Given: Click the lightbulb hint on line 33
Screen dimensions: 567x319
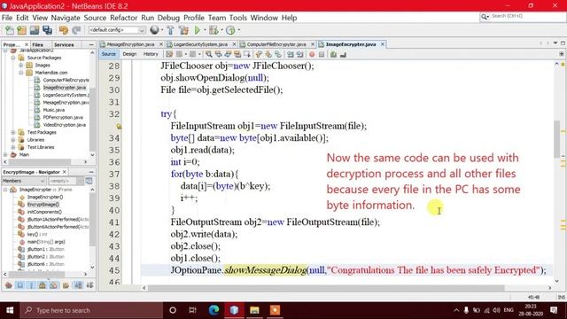Looking at the screenshot, I should 119,126.
